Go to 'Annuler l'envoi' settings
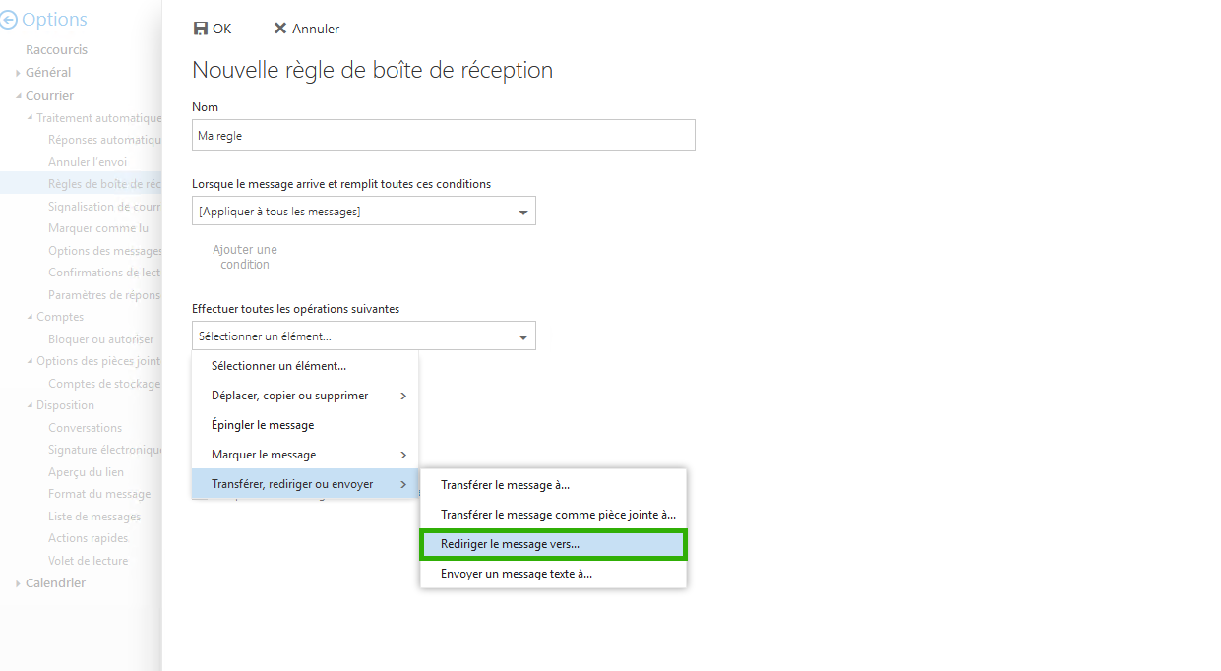 (x=88, y=162)
